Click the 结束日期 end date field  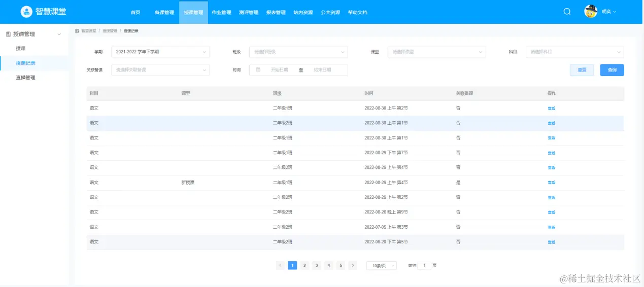322,70
